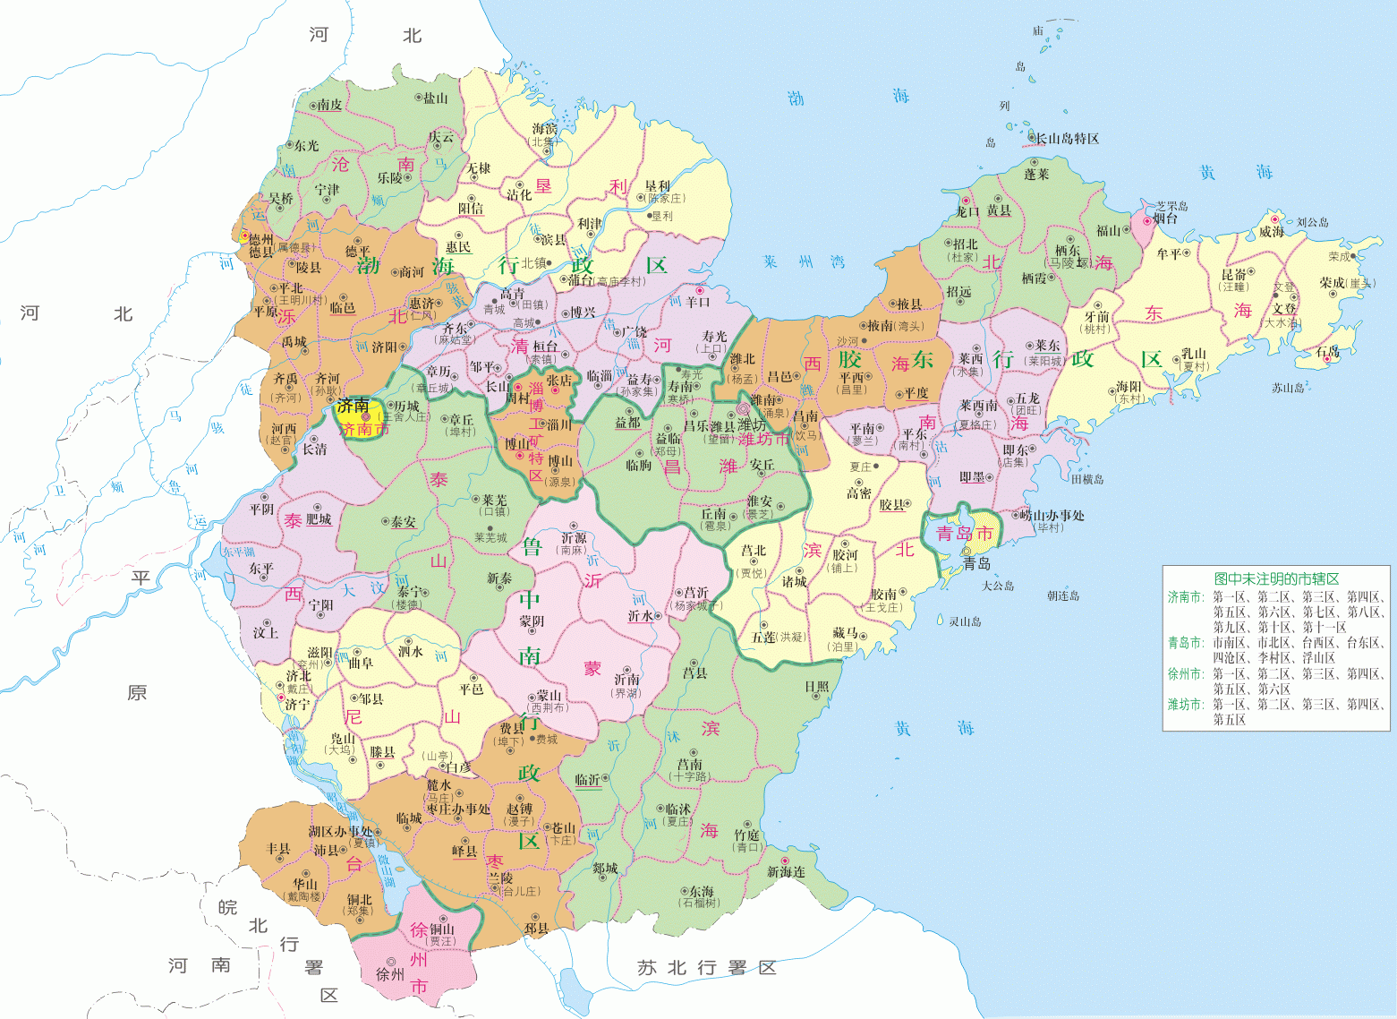Select the 邳县 county label
The width and height of the screenshot is (1397, 1019).
(x=536, y=929)
